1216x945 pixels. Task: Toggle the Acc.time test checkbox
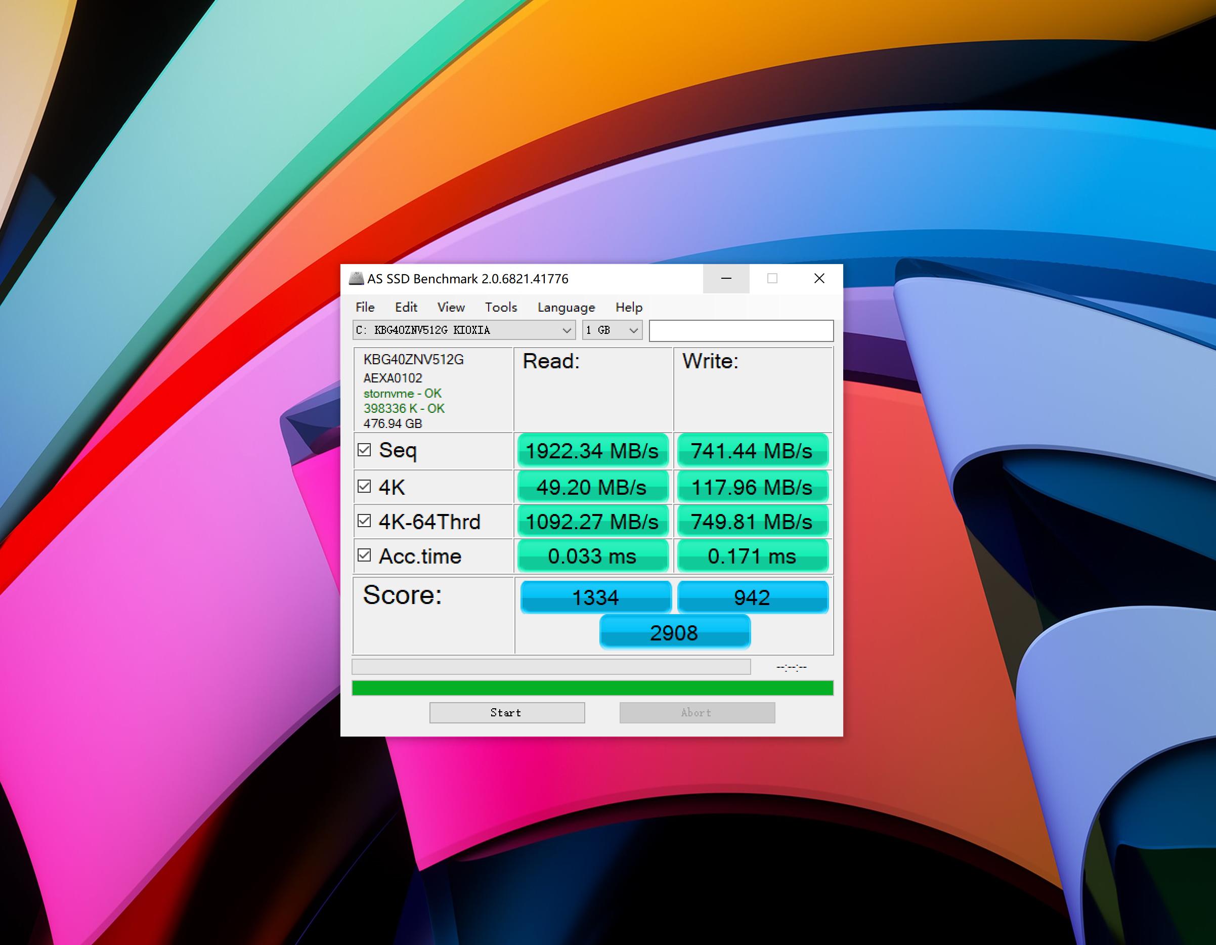pos(364,556)
